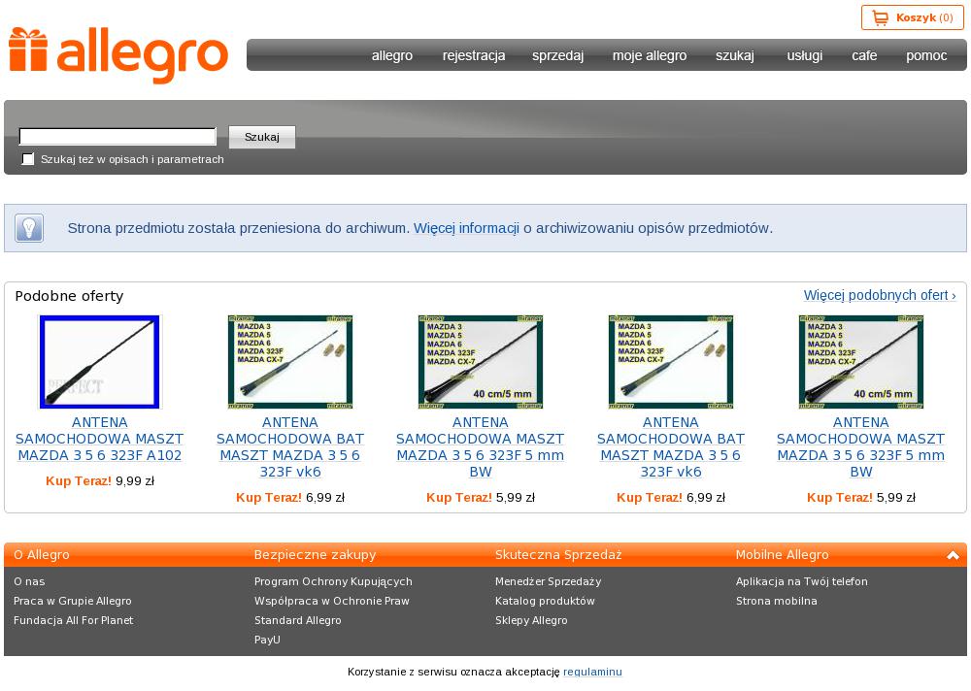
Task: Open Aplikacja na Twój telefon link
Action: tap(802, 581)
